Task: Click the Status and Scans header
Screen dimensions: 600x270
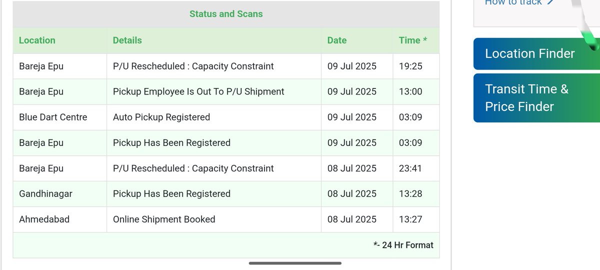Action: pyautogui.click(x=226, y=14)
